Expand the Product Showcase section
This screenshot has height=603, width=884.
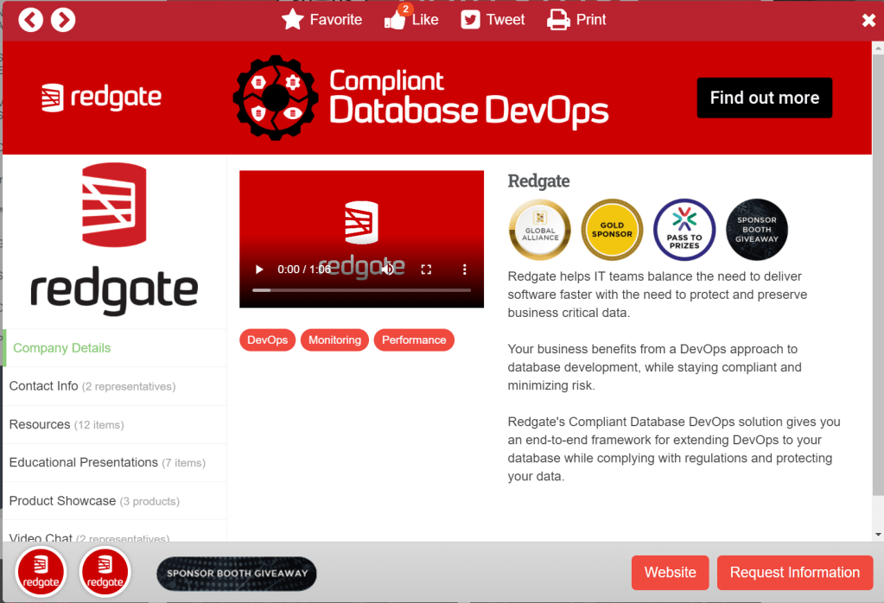tap(93, 500)
